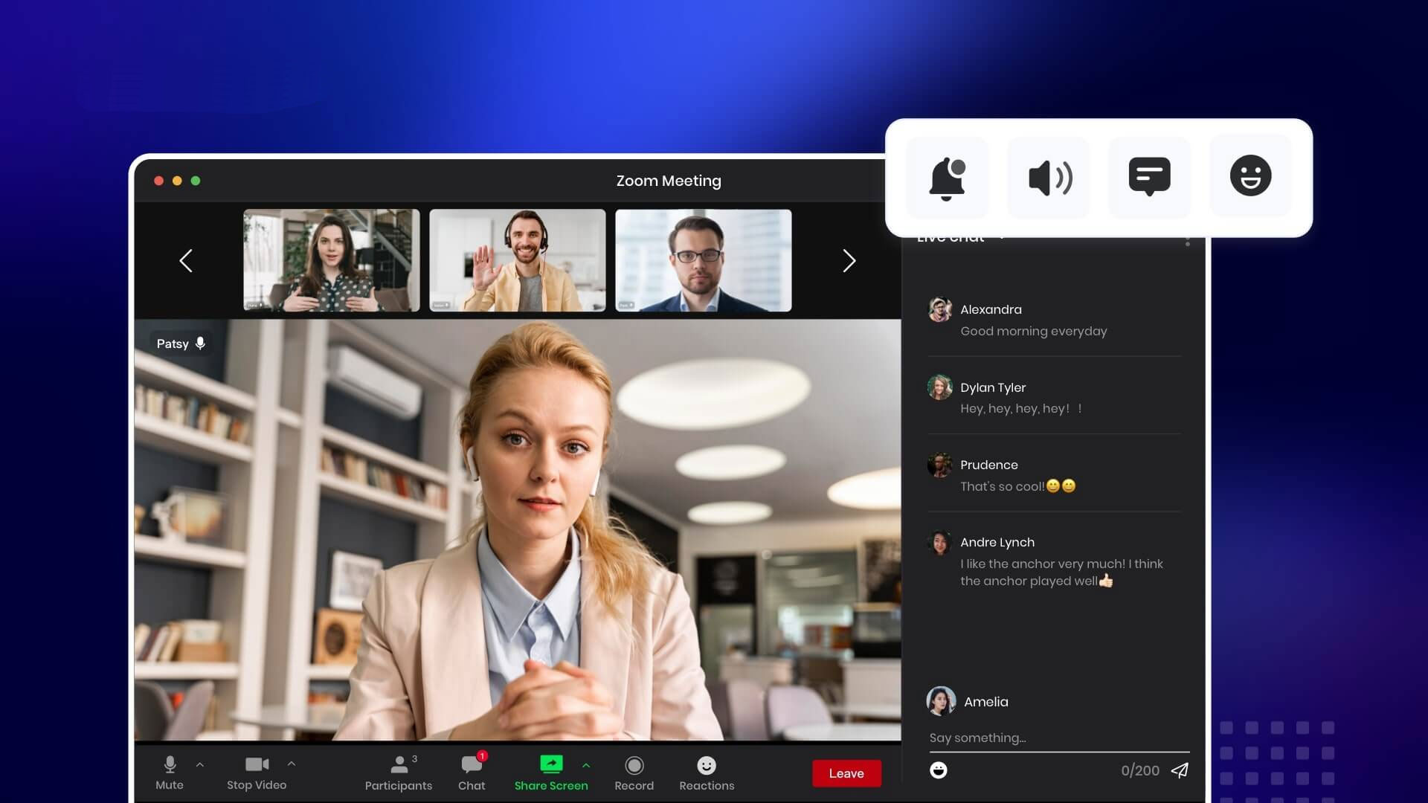Show next participant thumbnails
The height and width of the screenshot is (803, 1428).
(x=849, y=260)
